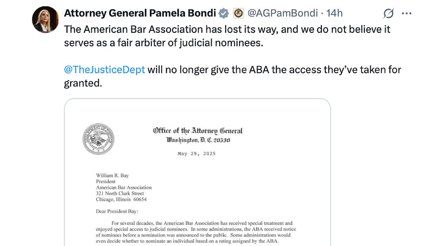
Task: Click the Chicago, Illinois 60654 line
Action: point(121,199)
